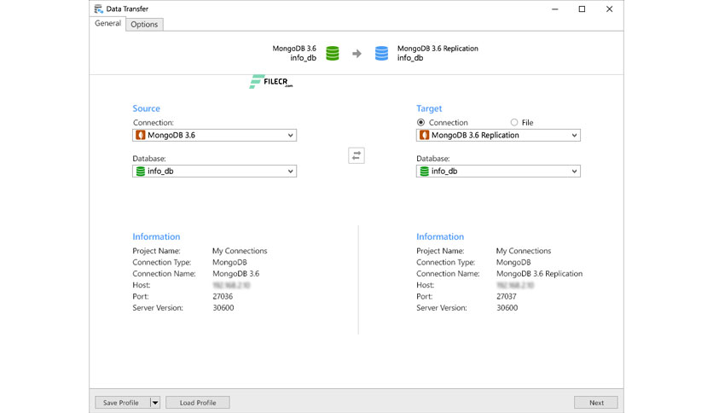The width and height of the screenshot is (713, 413).
Task: Select the Connection radio button under Target
Action: tap(420, 122)
